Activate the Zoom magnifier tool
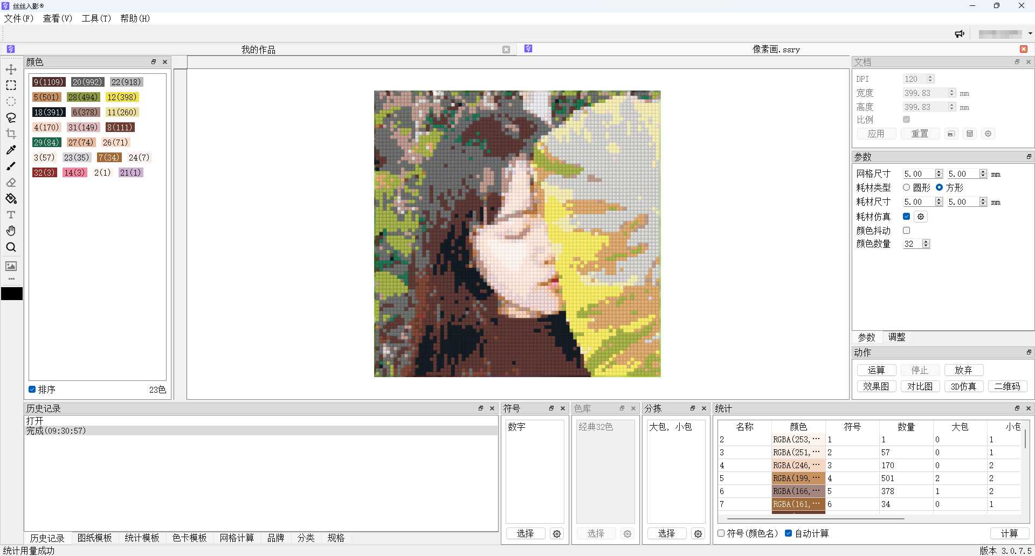1035x556 pixels. [11, 247]
